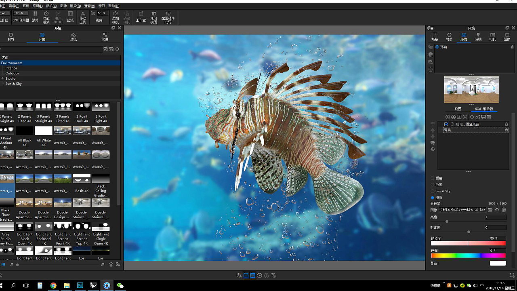This screenshot has height=291, width=517.
Task: Toggle the lock icon on the 背景 layer
Action: coord(506,130)
